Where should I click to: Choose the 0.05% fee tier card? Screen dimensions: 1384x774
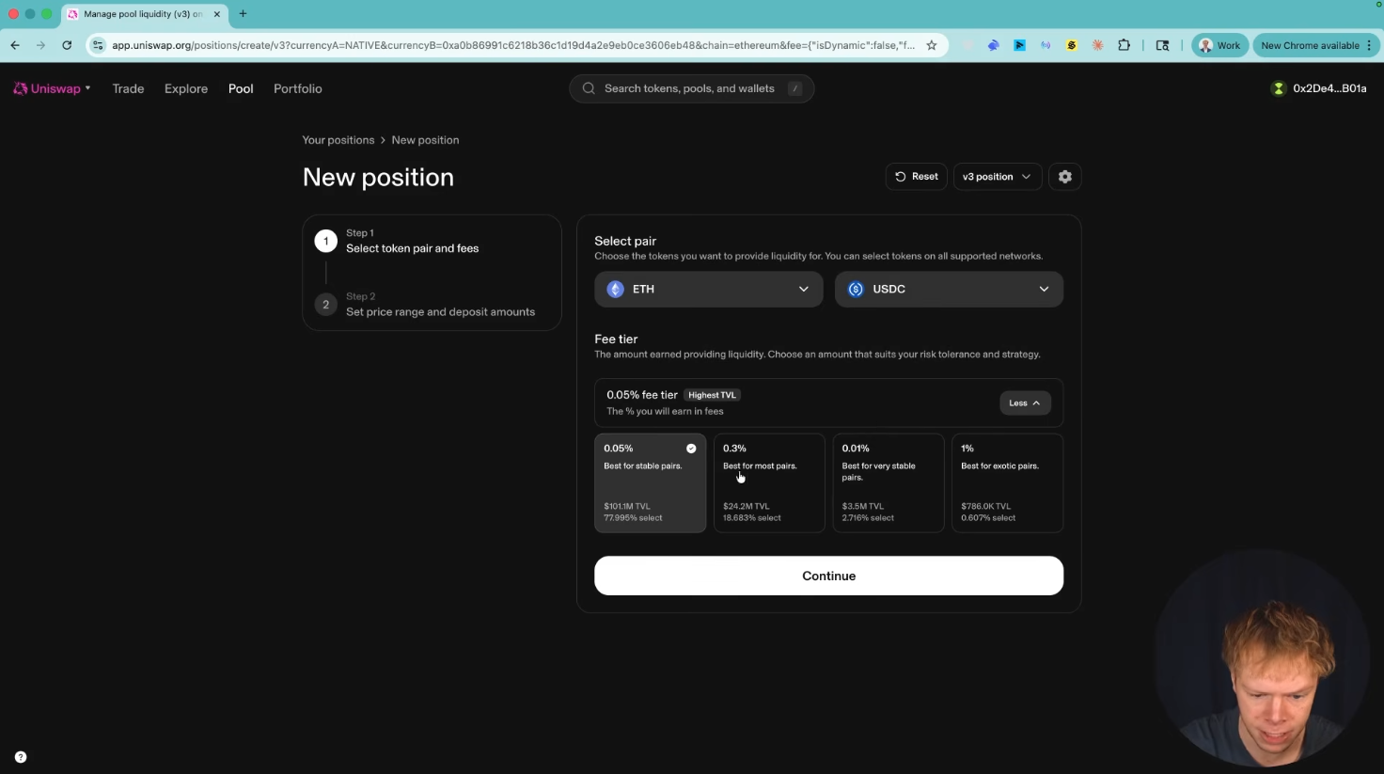(650, 482)
